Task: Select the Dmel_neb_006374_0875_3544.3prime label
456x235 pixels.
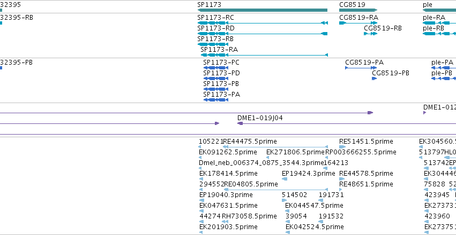Action: (x=261, y=163)
